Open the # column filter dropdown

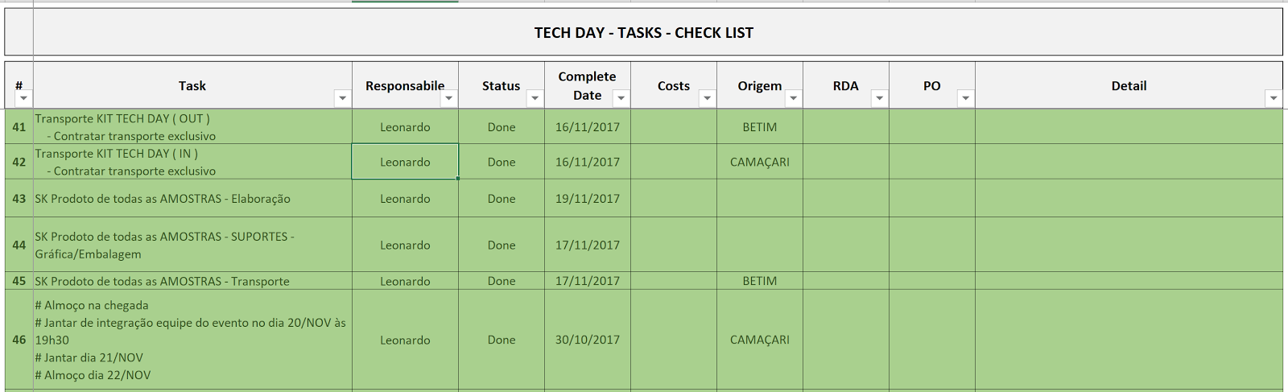24,98
